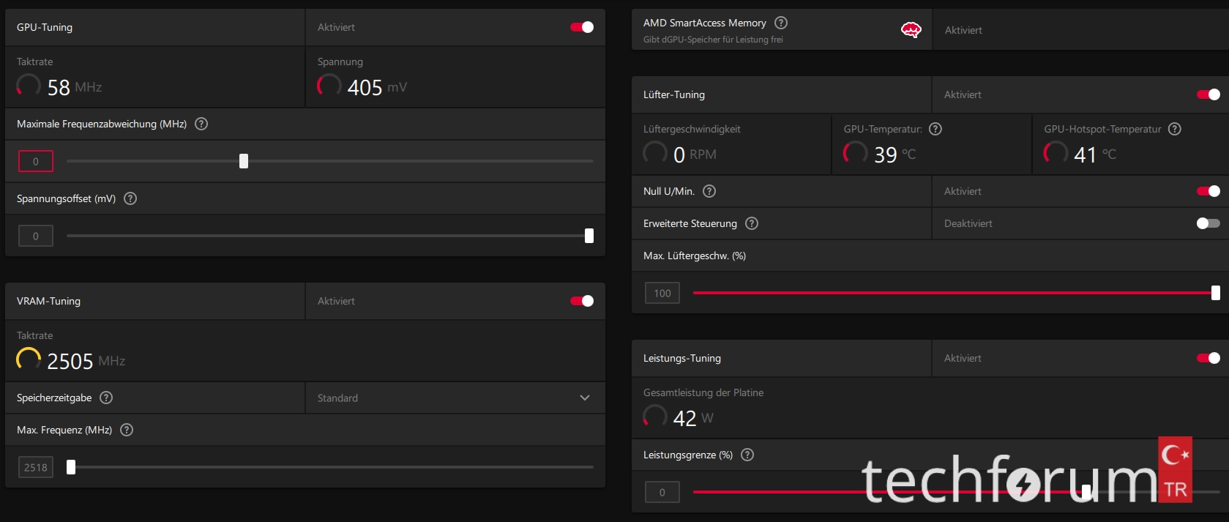Image resolution: width=1229 pixels, height=522 pixels.
Task: Open the Speicherzeitgabe Standard dropdown
Action: pos(455,398)
